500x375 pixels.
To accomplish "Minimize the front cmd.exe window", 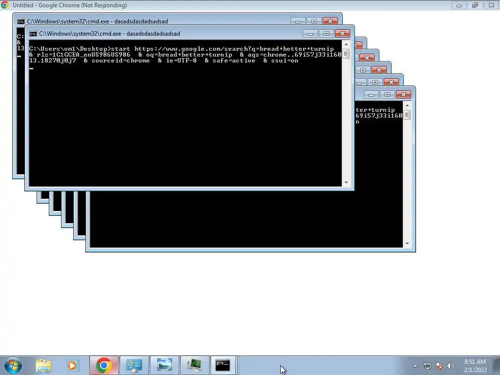I will tap(310, 34).
